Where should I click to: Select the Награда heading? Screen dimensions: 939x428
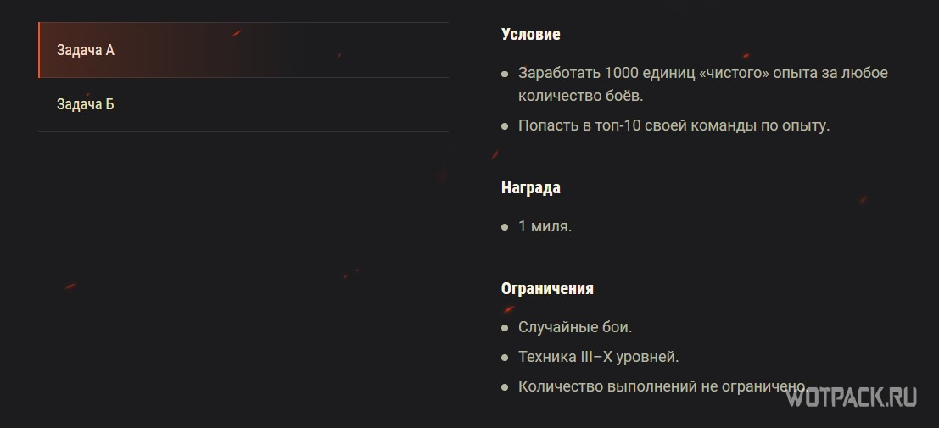click(530, 188)
